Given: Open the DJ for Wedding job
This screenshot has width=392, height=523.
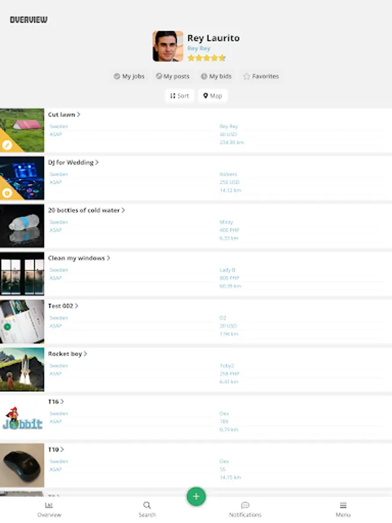Looking at the screenshot, I should click(x=73, y=163).
